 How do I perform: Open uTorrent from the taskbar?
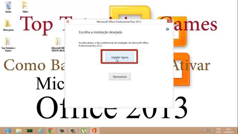click(x=83, y=131)
